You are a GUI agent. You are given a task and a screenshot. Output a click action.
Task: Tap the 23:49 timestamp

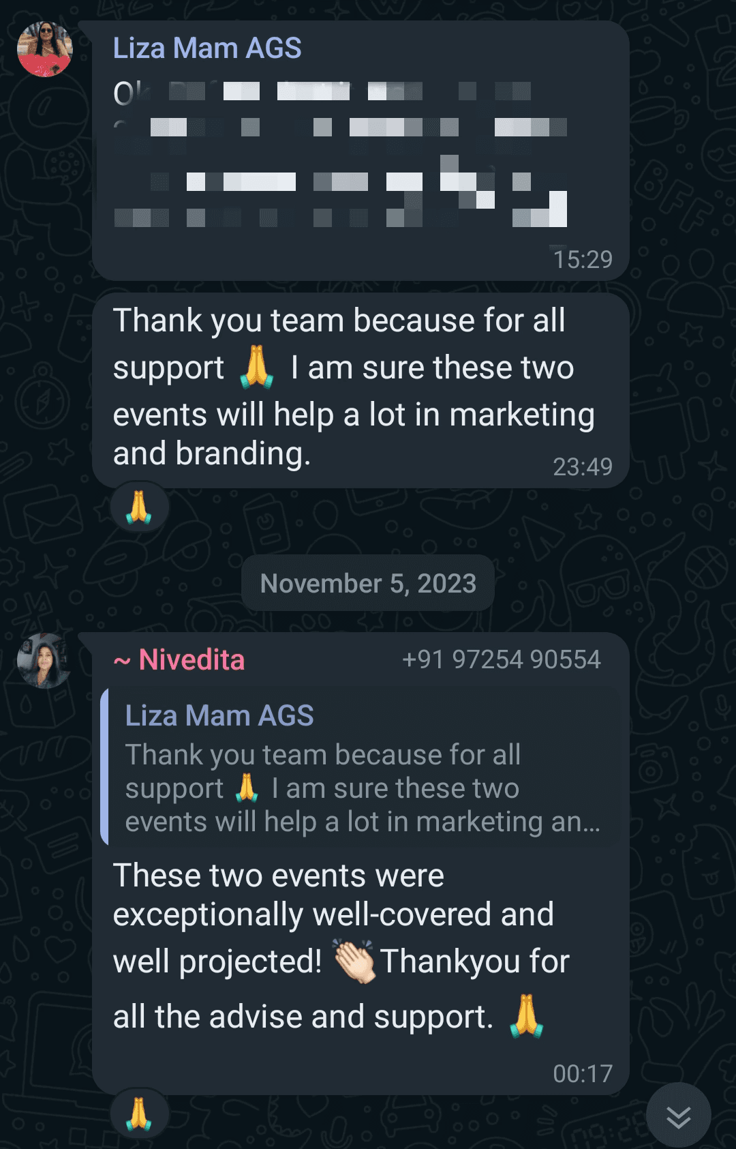583,467
